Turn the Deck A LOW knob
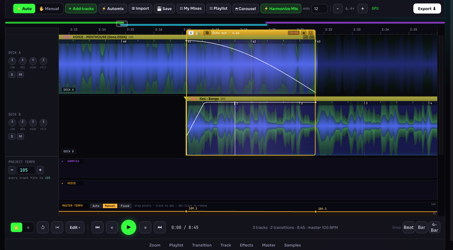Viewport: 453px width, 250px height. point(12,61)
